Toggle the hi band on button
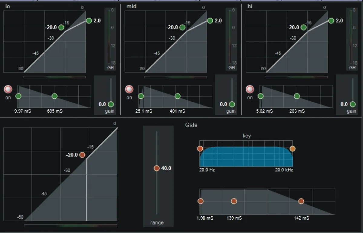 click(x=250, y=89)
